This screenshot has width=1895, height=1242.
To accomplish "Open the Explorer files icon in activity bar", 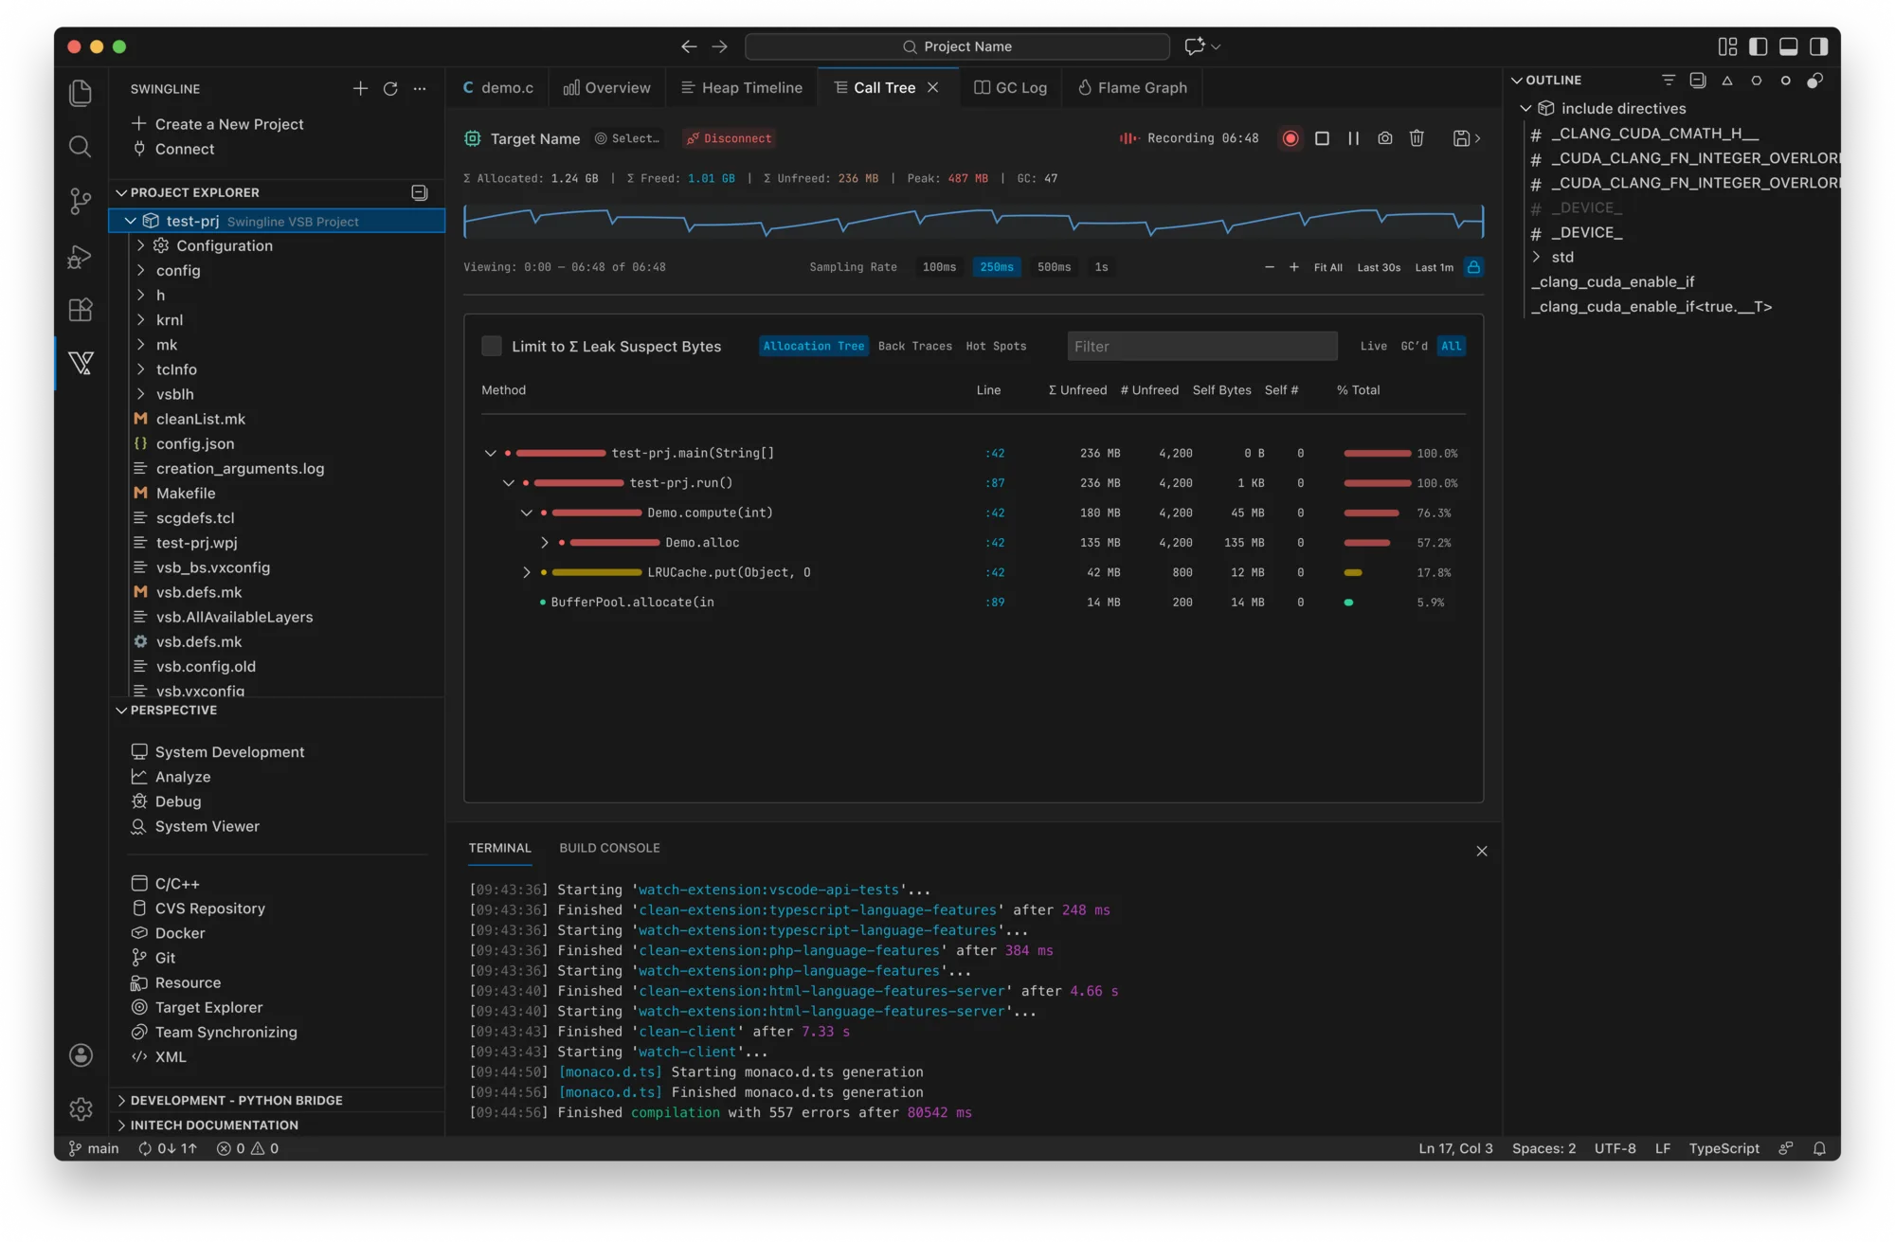I will point(81,92).
